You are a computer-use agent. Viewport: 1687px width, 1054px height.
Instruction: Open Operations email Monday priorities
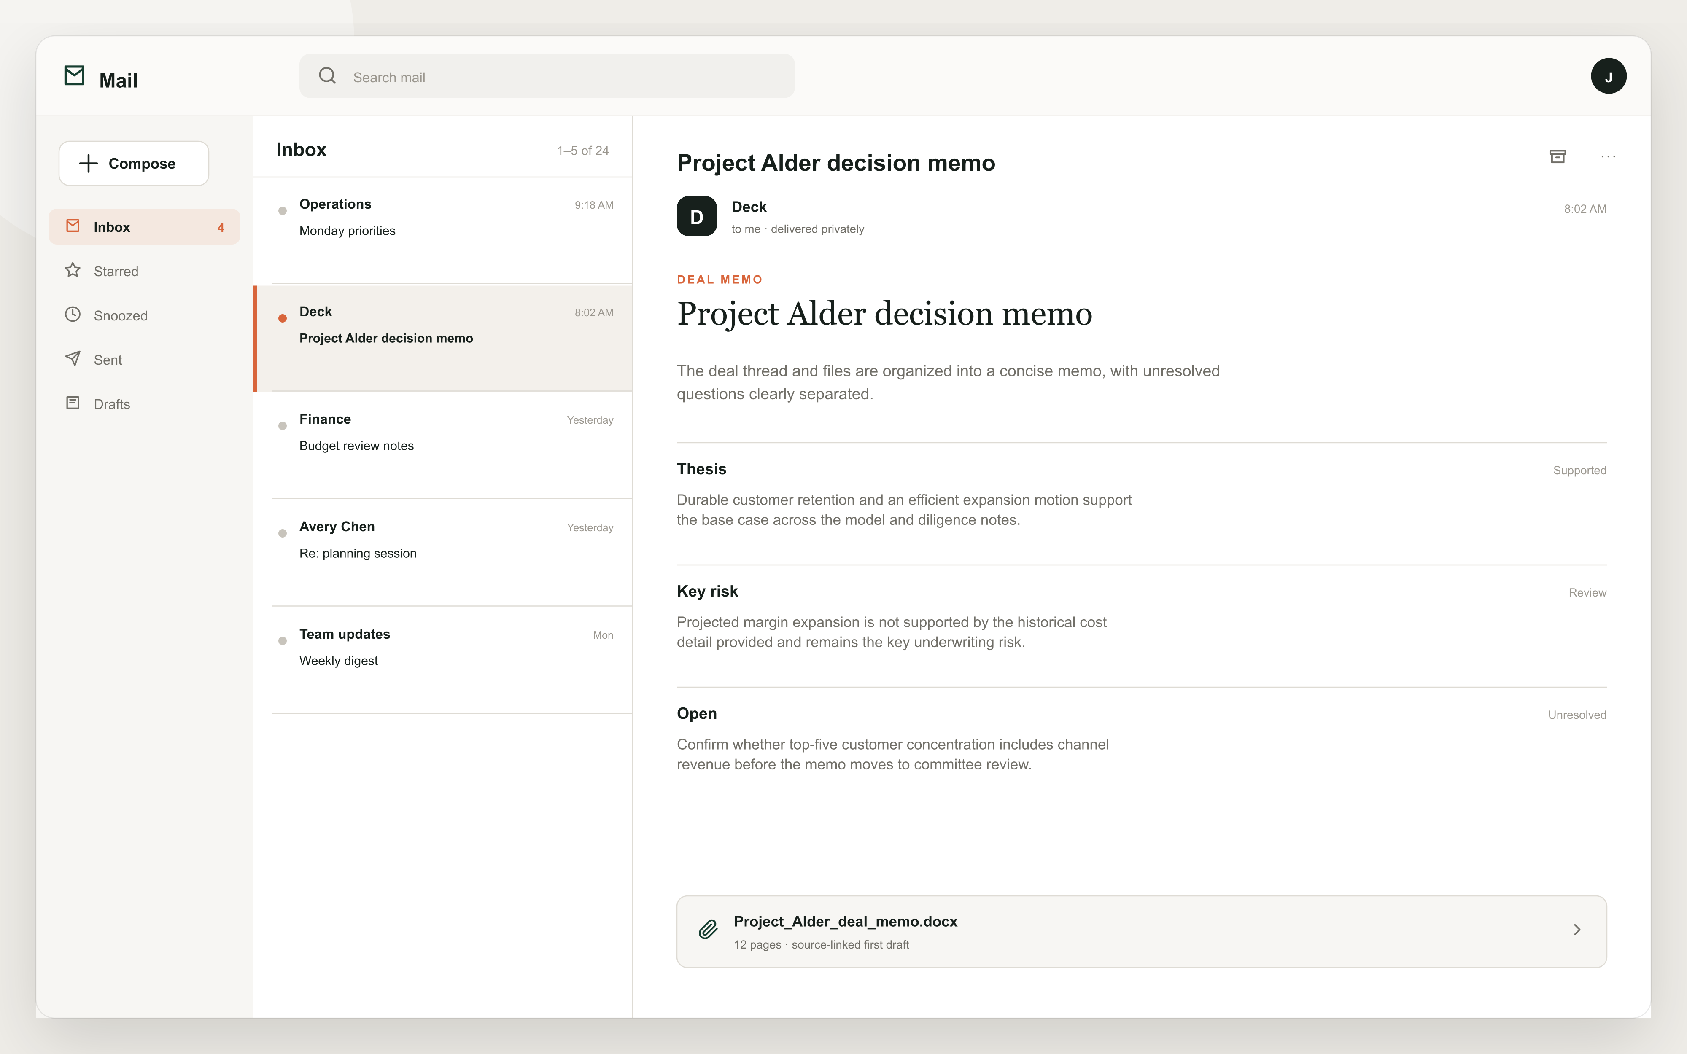click(x=443, y=231)
